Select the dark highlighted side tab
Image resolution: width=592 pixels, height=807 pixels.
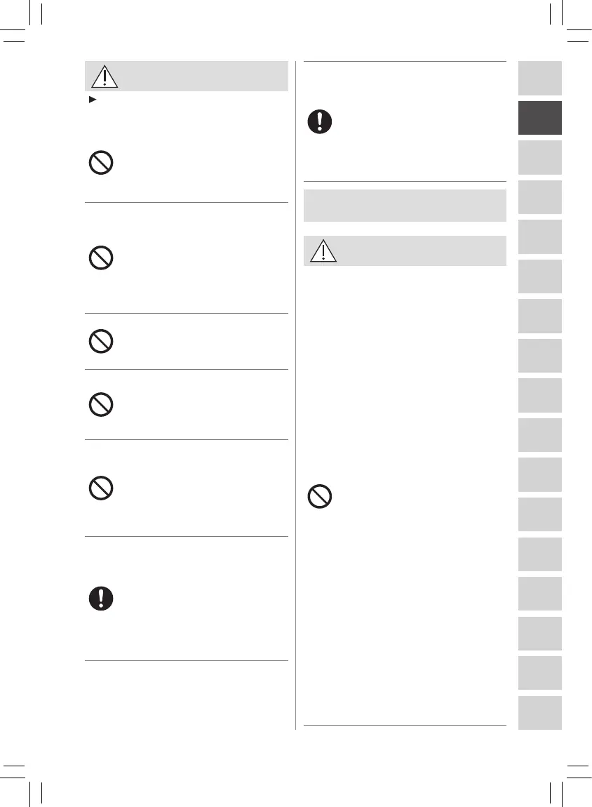pos(540,118)
